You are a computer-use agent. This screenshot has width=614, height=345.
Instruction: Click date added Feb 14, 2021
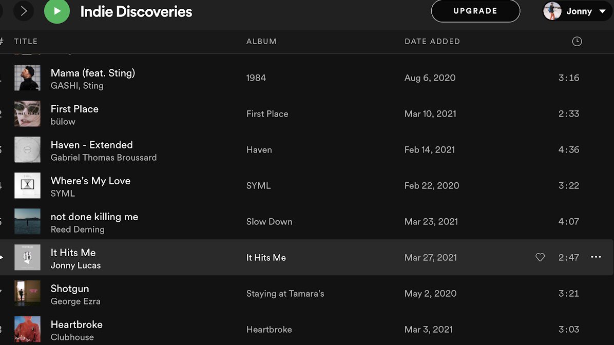tap(430, 150)
